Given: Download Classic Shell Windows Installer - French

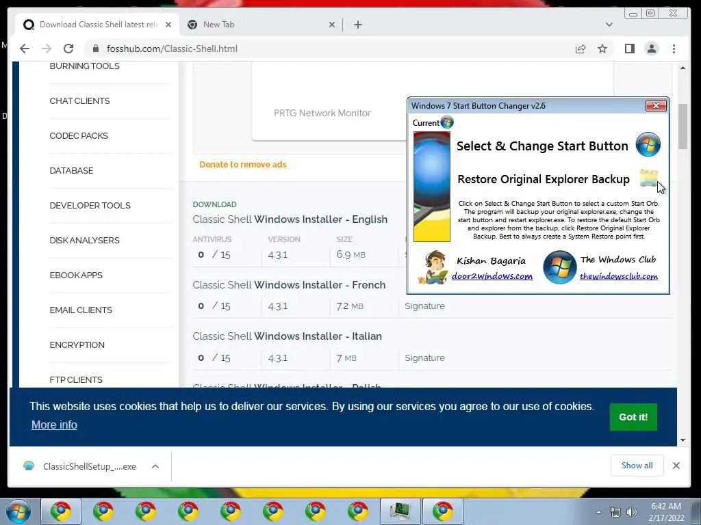Looking at the screenshot, I should pyautogui.click(x=289, y=285).
